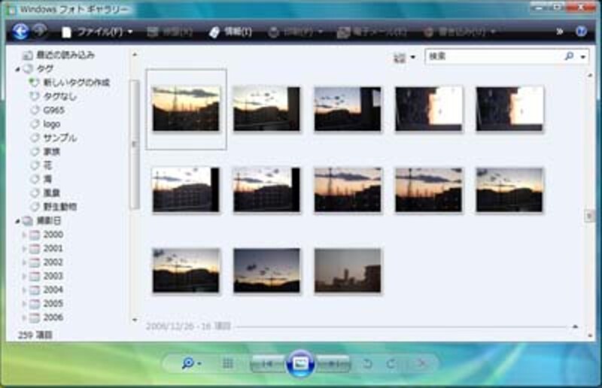Go to next photo in control bar
The image size is (602, 388).
coord(333,363)
